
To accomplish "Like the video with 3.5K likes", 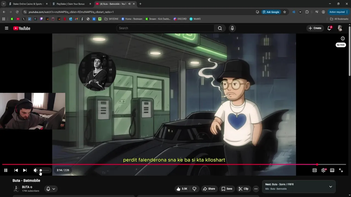I will [x=182, y=189].
